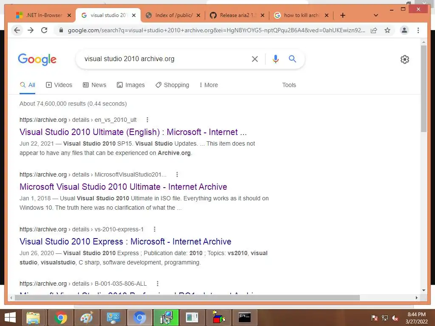Screen dimensions: 435x326
Task: Close the .NET In-Browser tab
Action: point(69,15)
